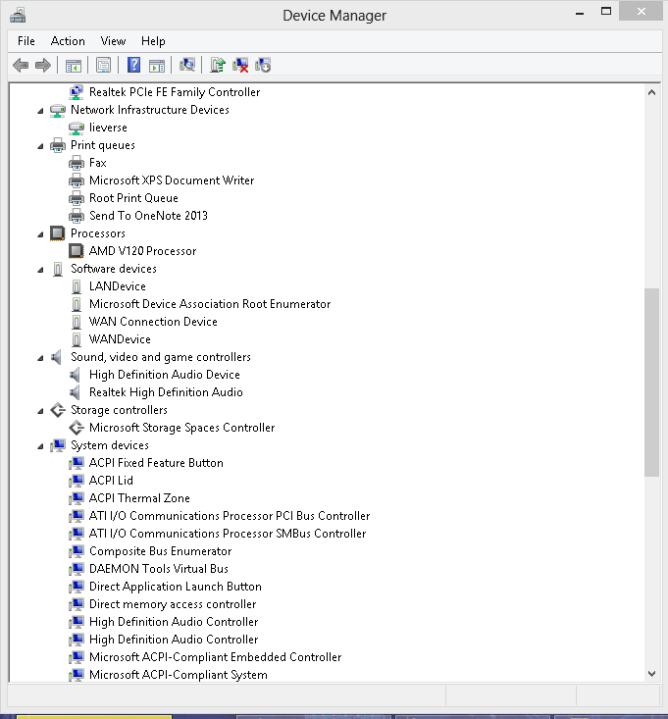Image resolution: width=668 pixels, height=719 pixels.
Task: Click the ACPI Lid system device icon
Action: (77, 481)
